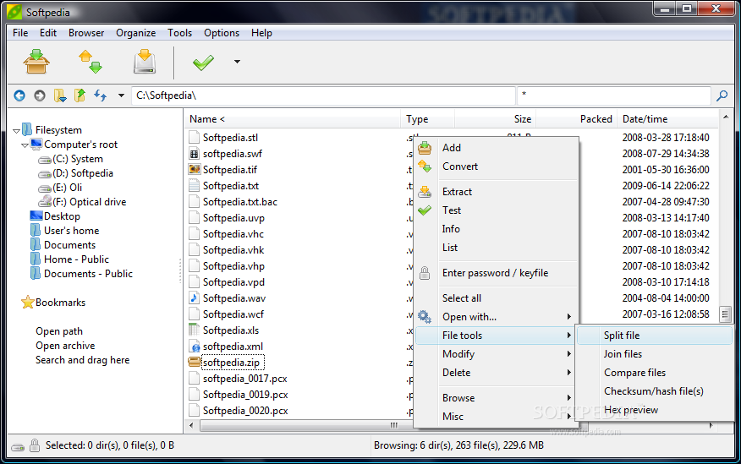The height and width of the screenshot is (464, 741).
Task: Open Documents in the tree
Action: [69, 245]
